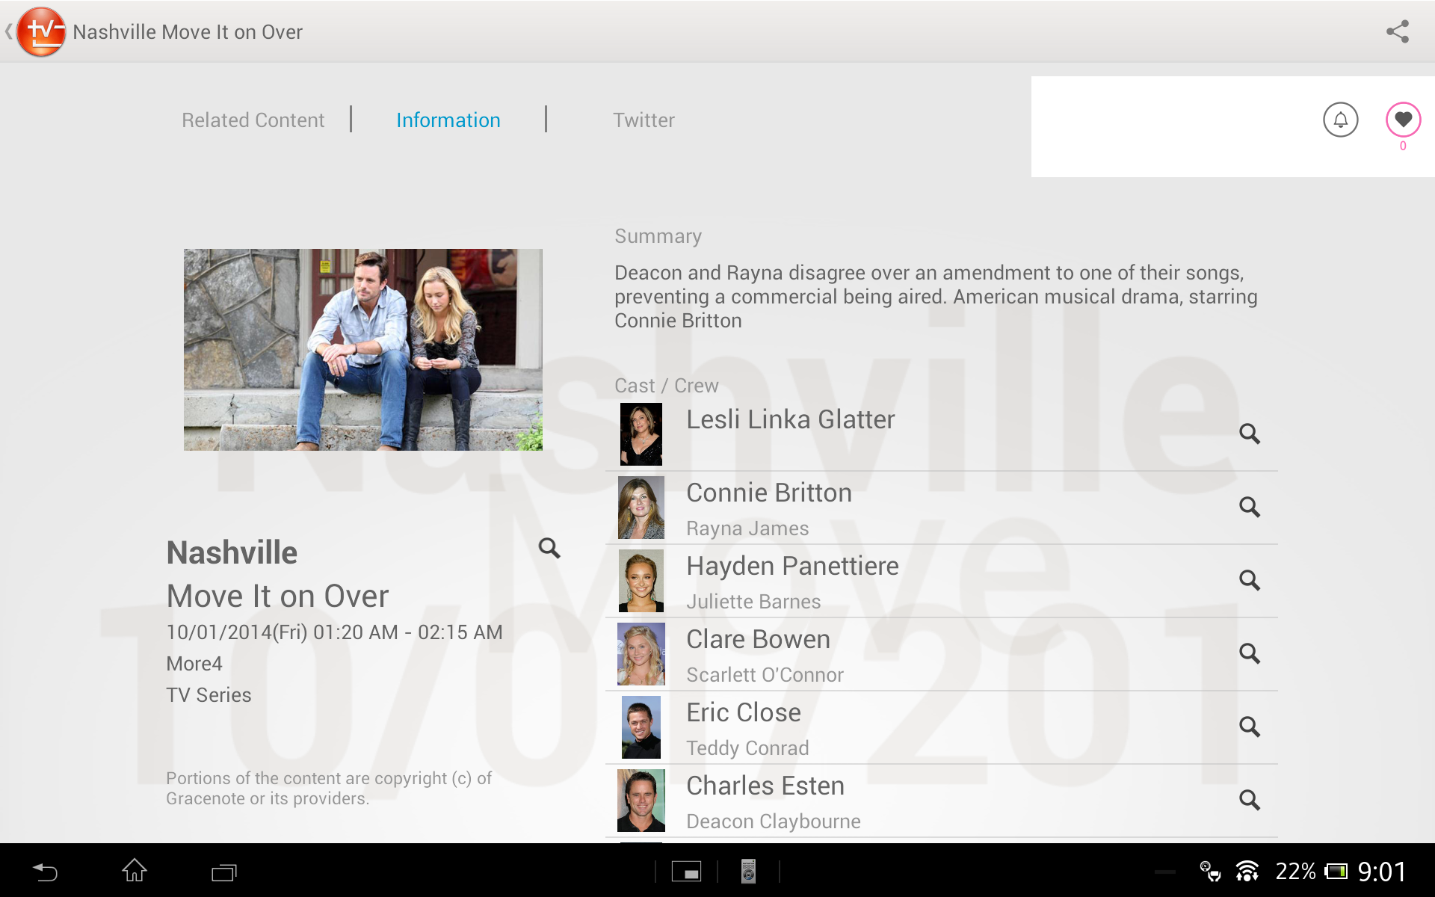
Task: Tap the battery status icon
Action: click(x=1336, y=872)
